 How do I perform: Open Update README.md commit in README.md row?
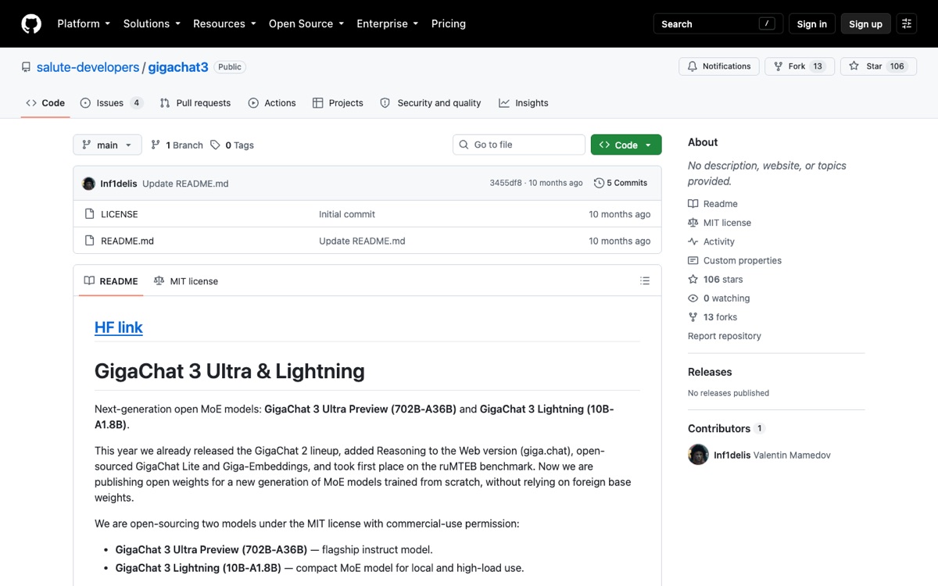click(362, 241)
